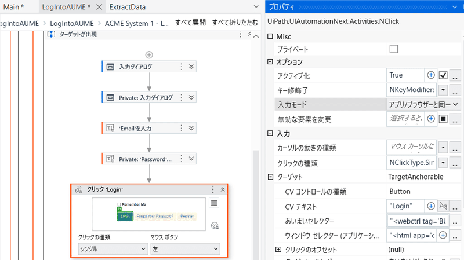Toggle the アクティブ化 checkbox
The height and width of the screenshot is (260, 464).
click(443, 75)
